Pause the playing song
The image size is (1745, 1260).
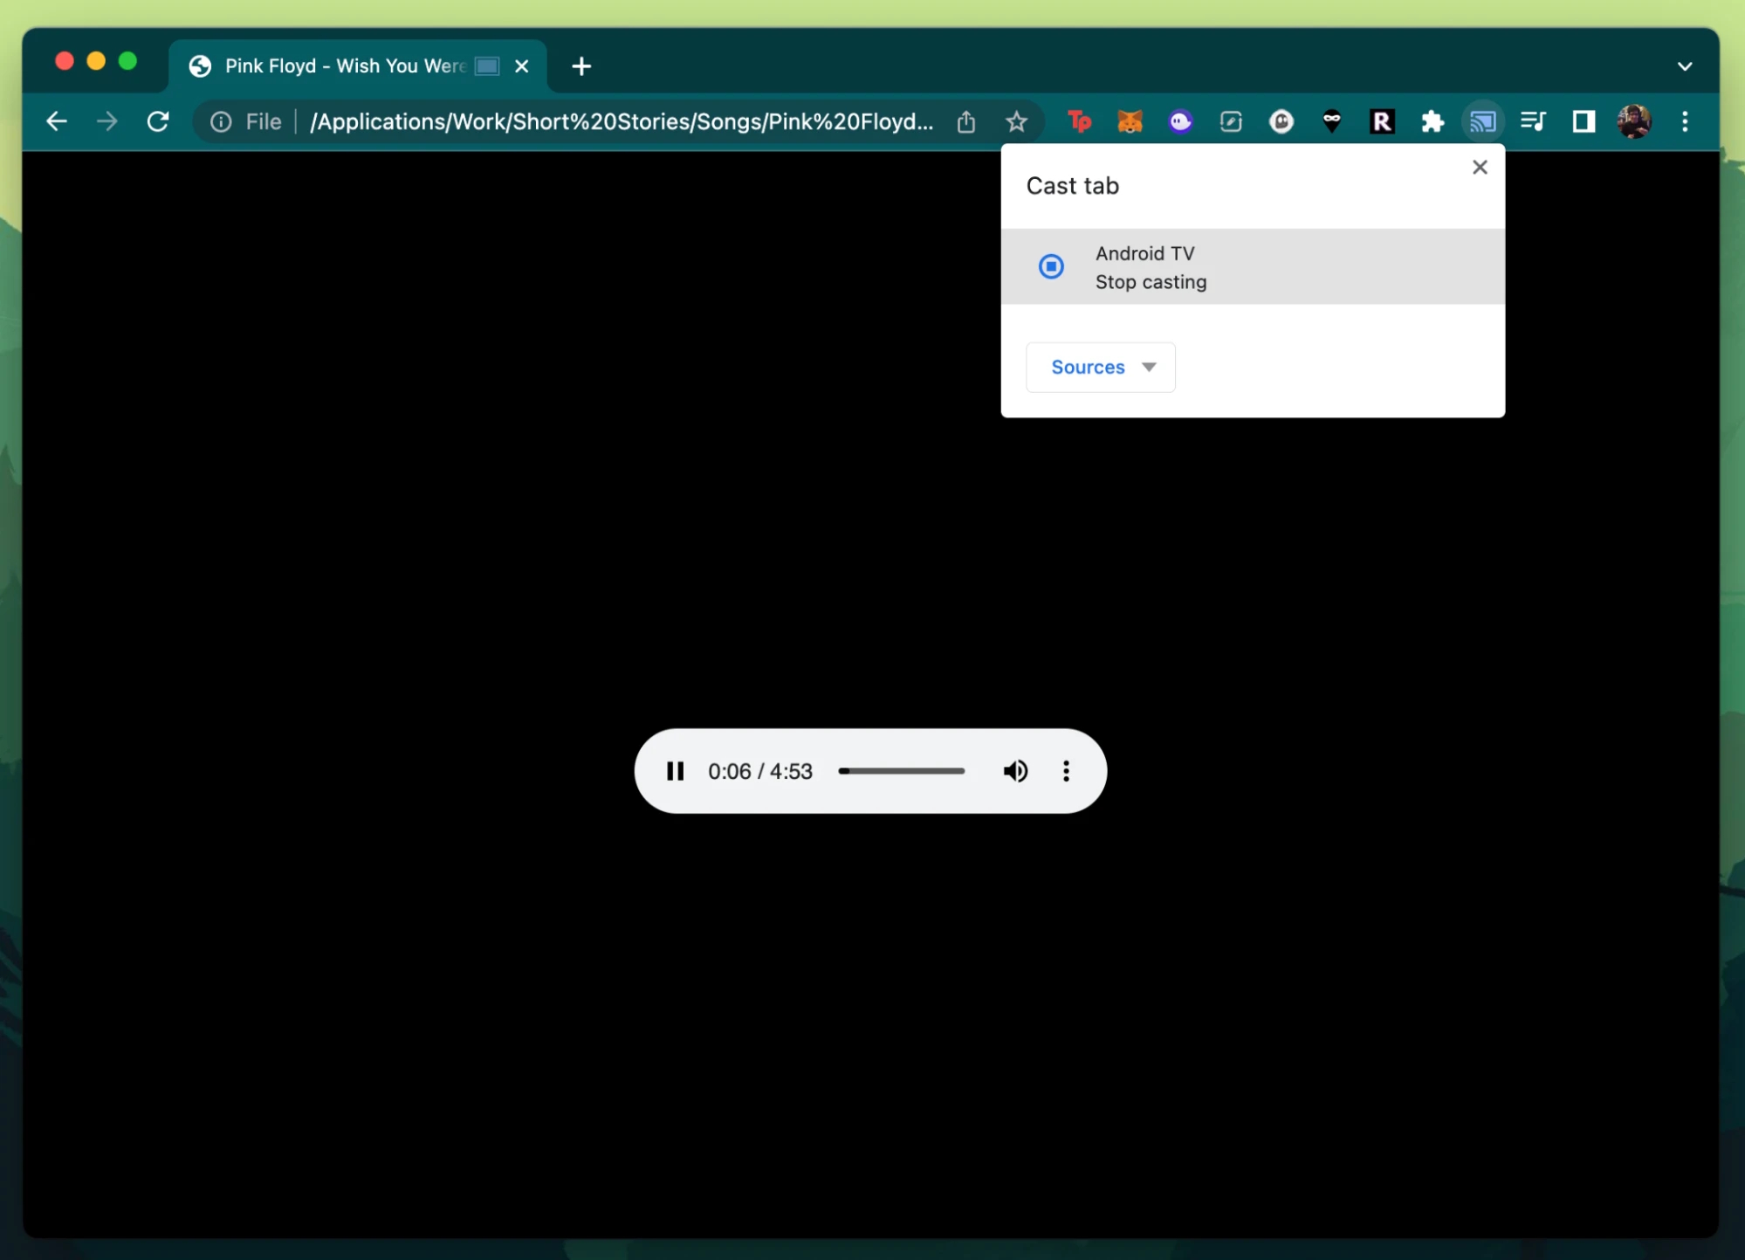[676, 771]
